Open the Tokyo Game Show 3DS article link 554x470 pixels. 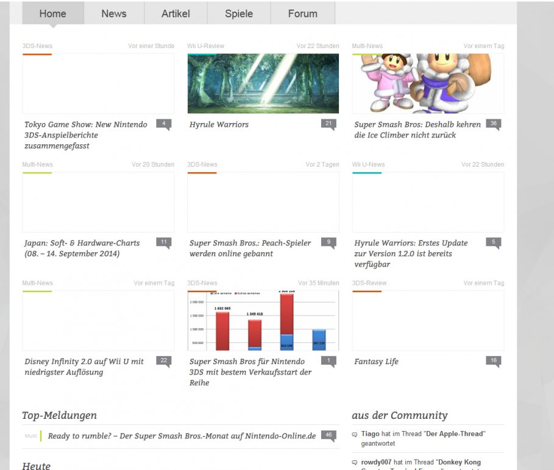86,135
